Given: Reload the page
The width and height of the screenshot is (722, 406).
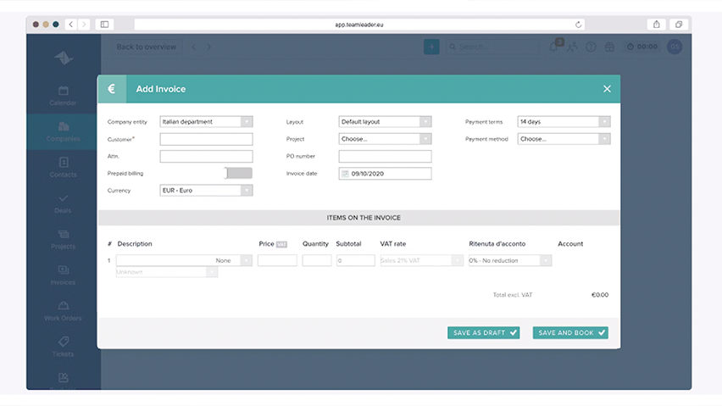Looking at the screenshot, I should tap(578, 25).
